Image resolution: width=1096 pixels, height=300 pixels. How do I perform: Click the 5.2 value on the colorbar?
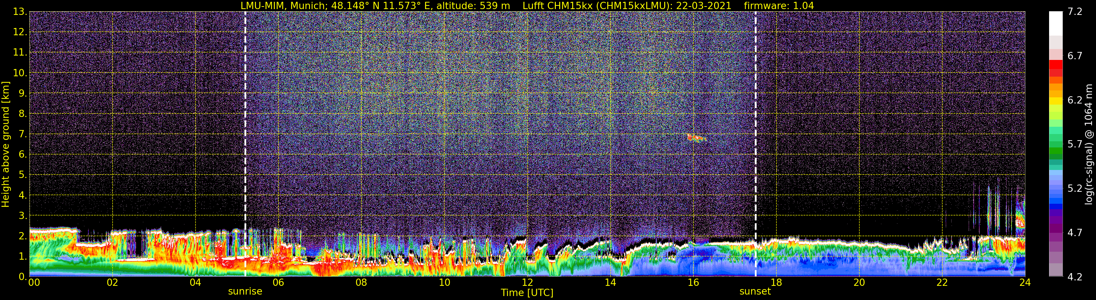1075,188
